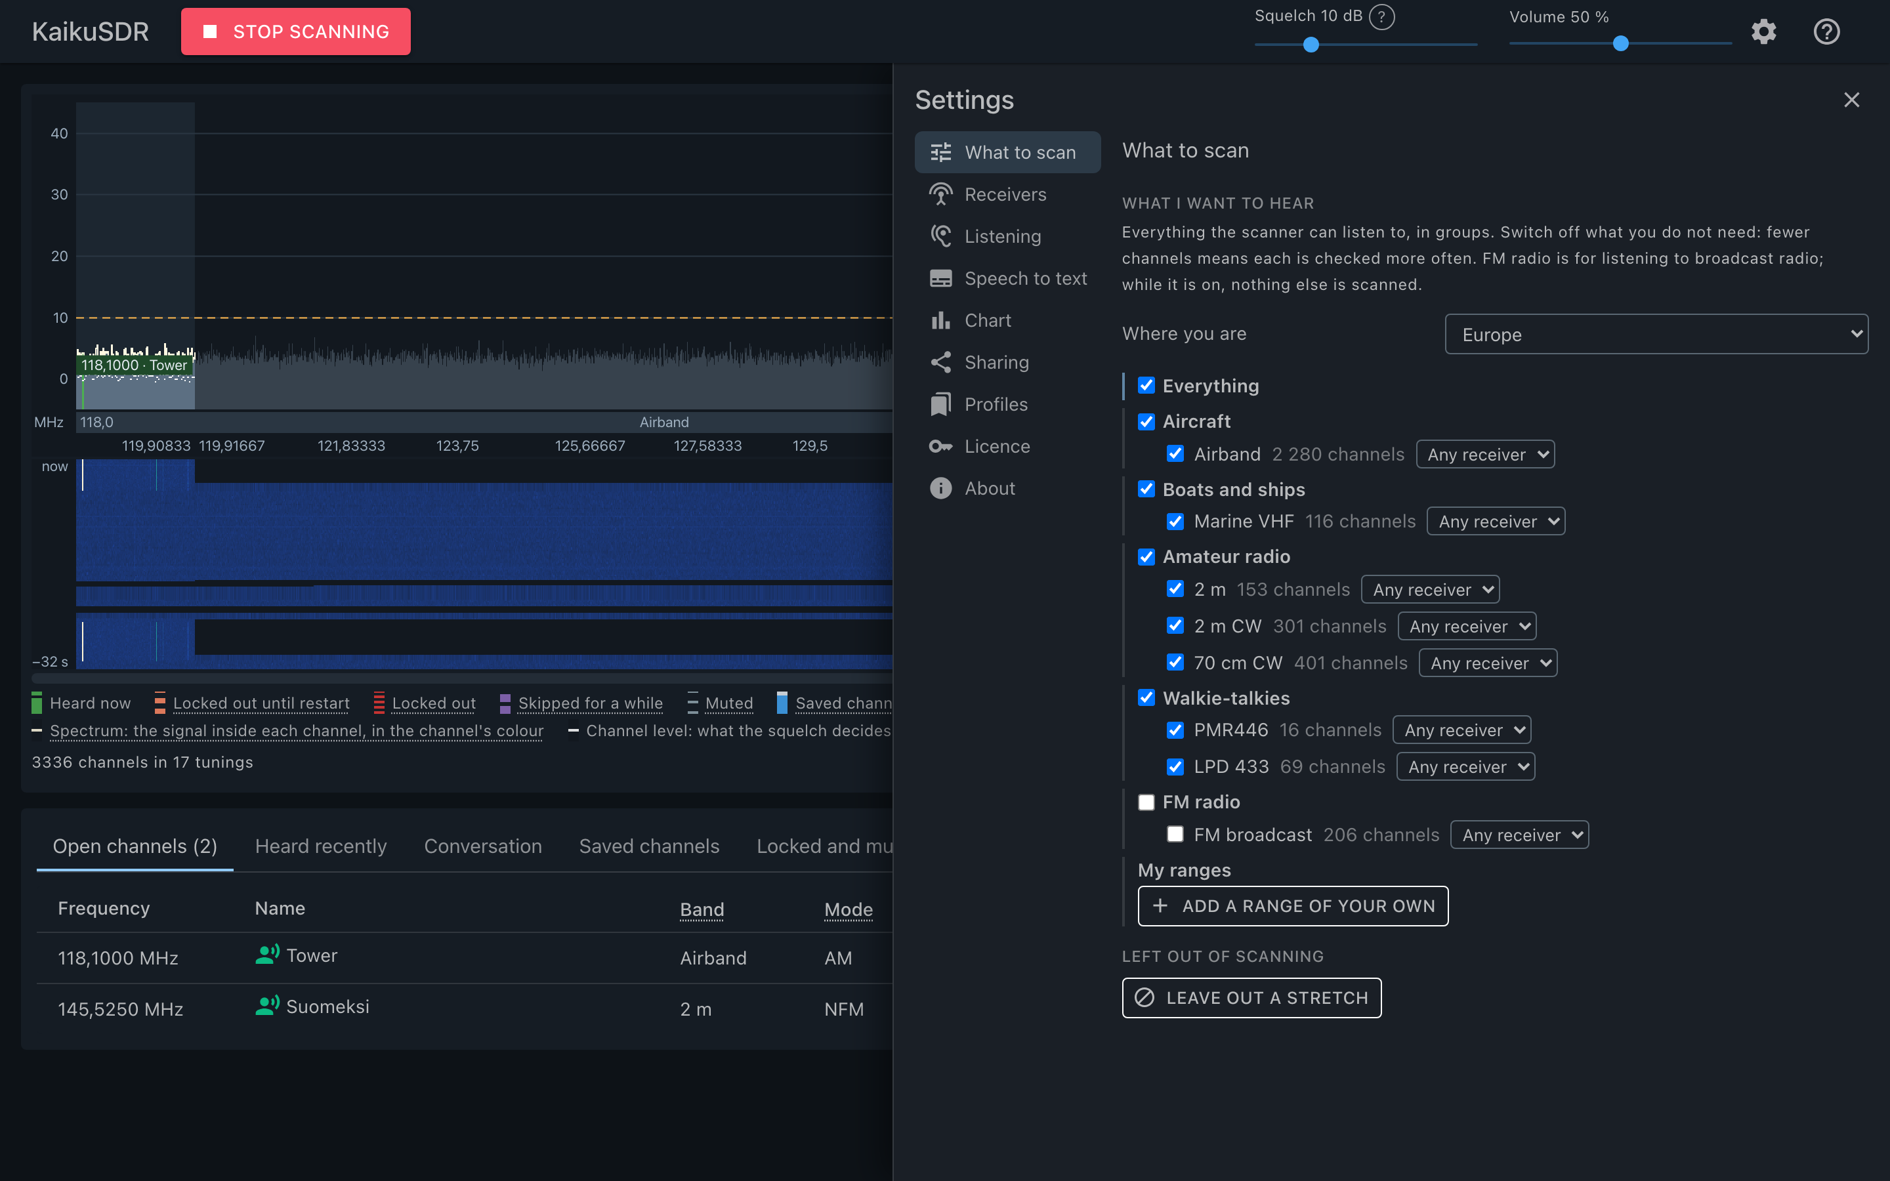The width and height of the screenshot is (1890, 1181).
Task: Sort the table by the Band column
Action: (702, 909)
